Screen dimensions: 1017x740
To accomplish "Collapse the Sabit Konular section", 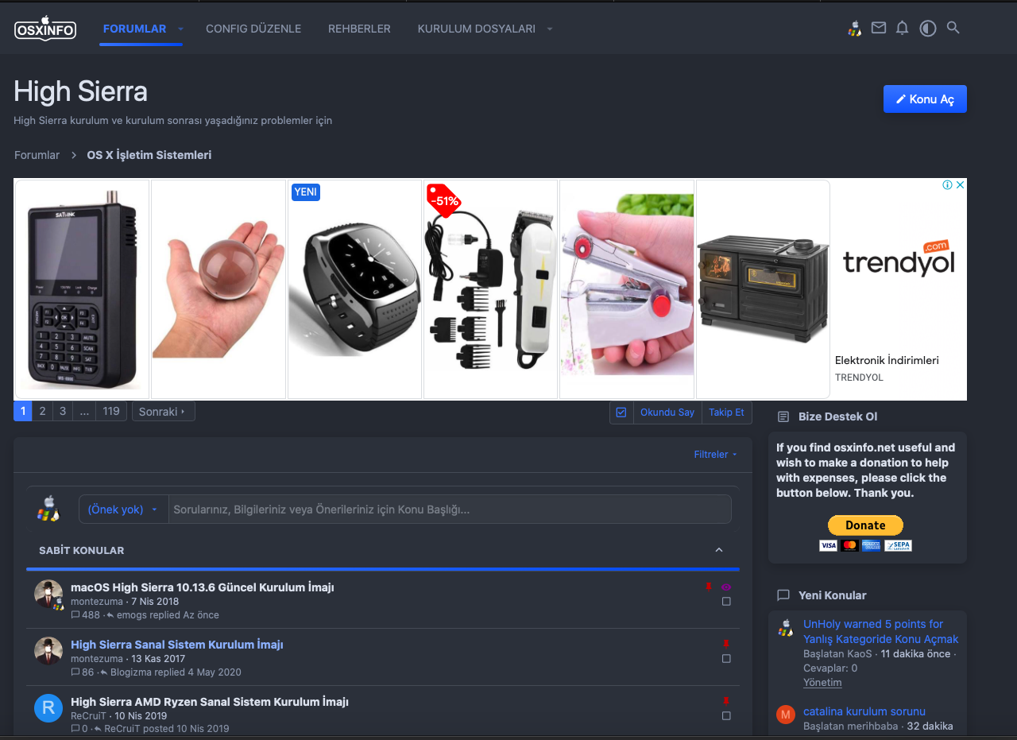I will 719,550.
